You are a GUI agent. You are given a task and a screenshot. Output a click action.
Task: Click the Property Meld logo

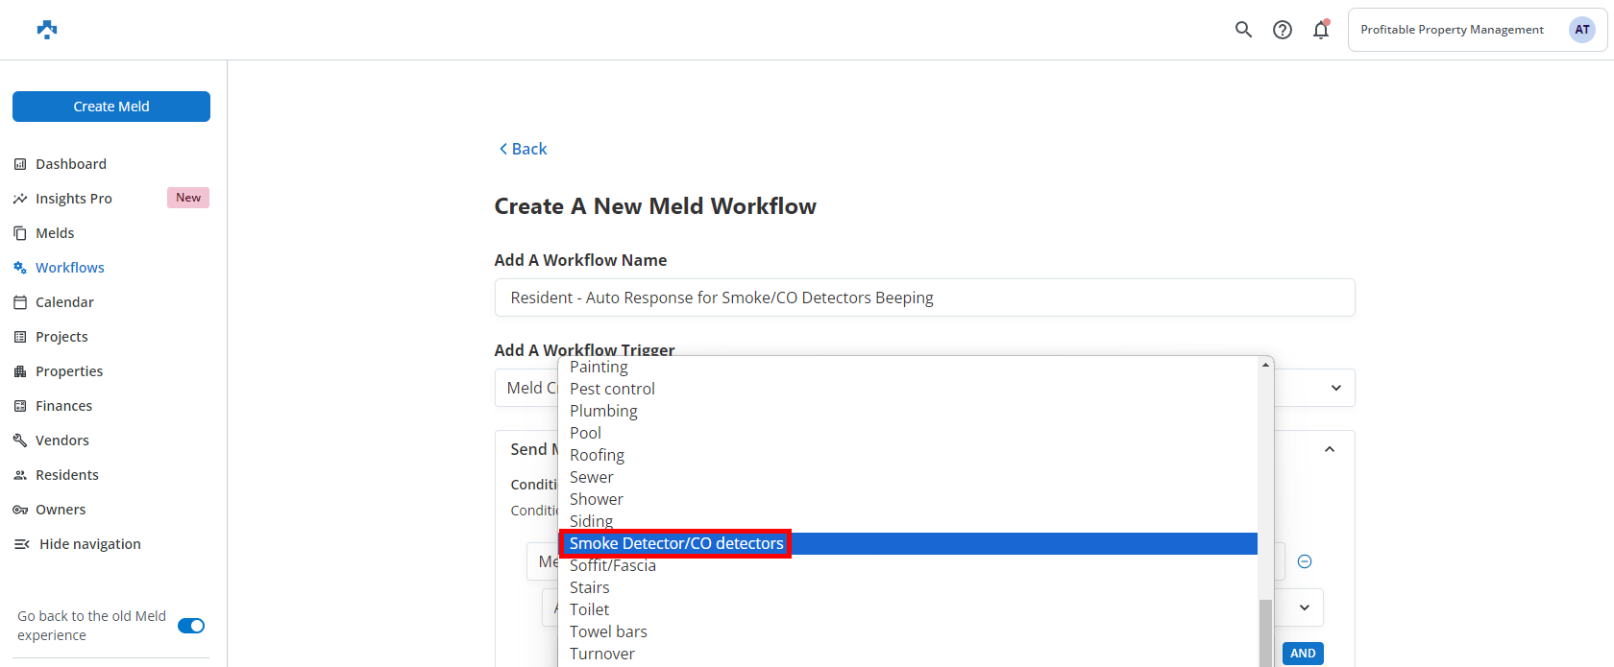coord(47,30)
